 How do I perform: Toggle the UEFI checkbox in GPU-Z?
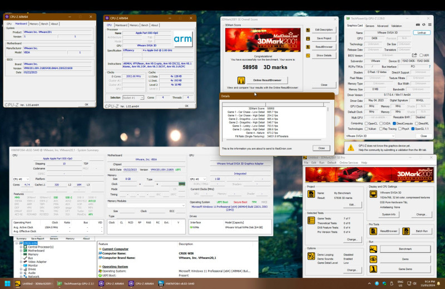click(x=421, y=55)
